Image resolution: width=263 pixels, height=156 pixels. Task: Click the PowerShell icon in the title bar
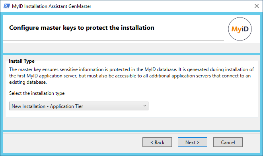pyautogui.click(x=6, y=6)
